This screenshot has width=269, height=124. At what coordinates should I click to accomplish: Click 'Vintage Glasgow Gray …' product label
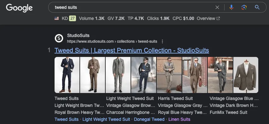pyautogui.click(x=183, y=105)
